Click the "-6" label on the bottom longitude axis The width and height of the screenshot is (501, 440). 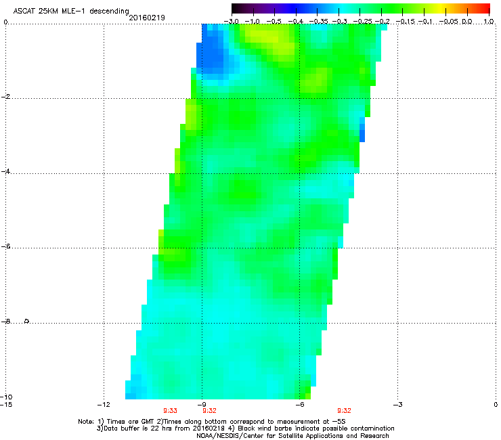click(300, 405)
